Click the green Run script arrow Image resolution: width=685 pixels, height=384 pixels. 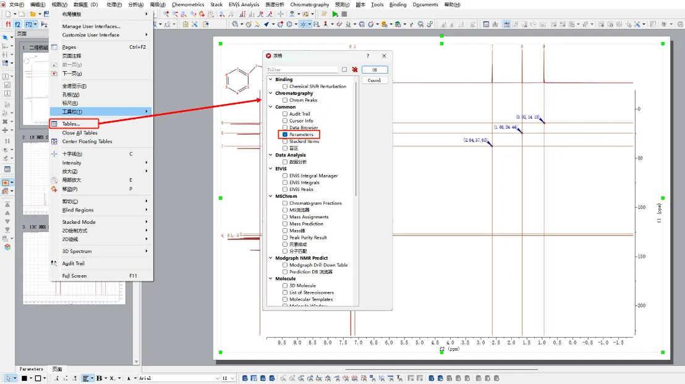335,14
